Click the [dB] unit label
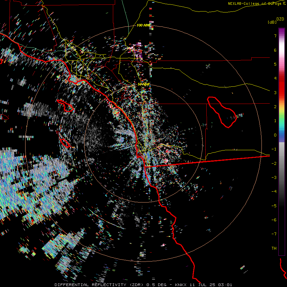The image size is (287, 287). coord(272,22)
